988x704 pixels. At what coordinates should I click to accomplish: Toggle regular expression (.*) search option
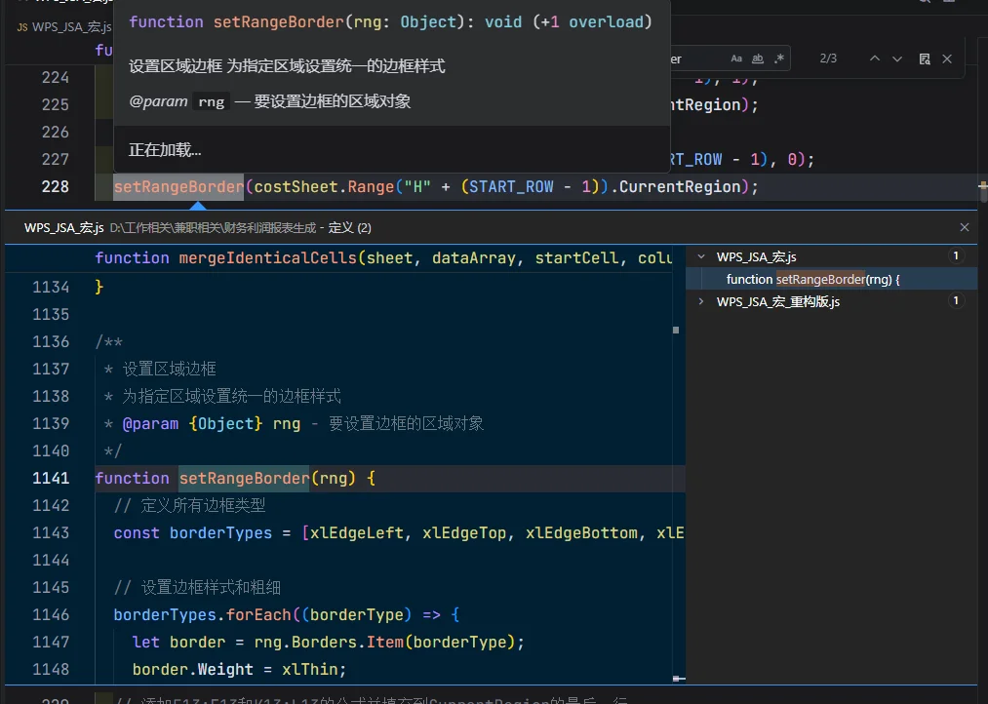pos(779,59)
